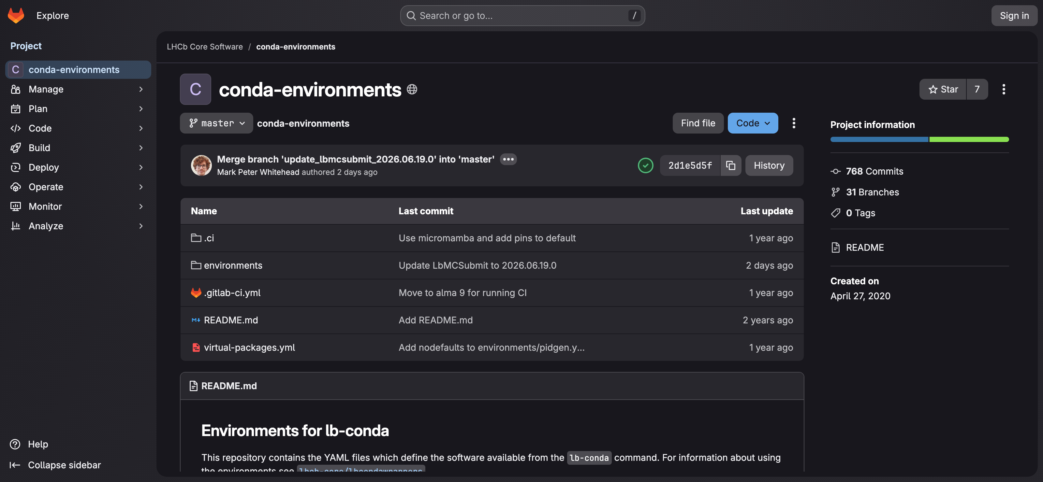Image resolution: width=1043 pixels, height=482 pixels.
Task: Expand the Code sidebar menu
Action: pos(78,128)
